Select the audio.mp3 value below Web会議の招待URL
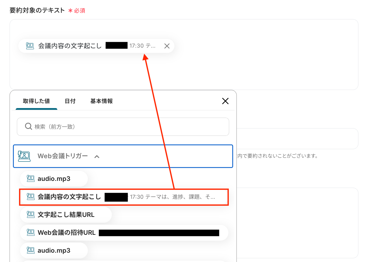The image size is (371, 262). 54,250
